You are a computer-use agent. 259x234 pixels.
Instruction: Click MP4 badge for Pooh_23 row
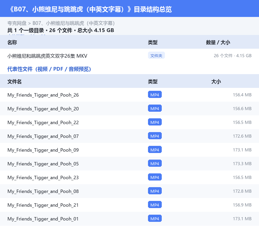(x=155, y=177)
